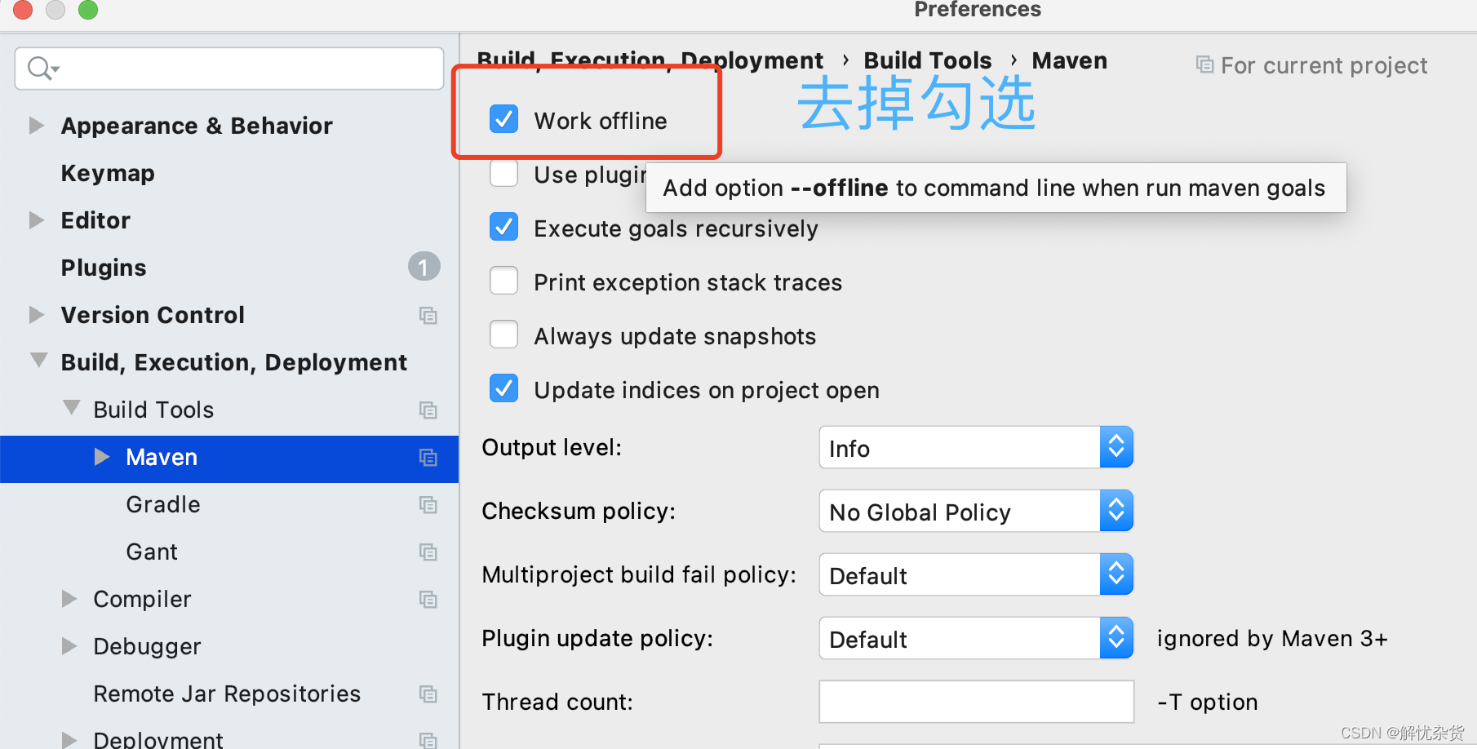Image resolution: width=1477 pixels, height=749 pixels.
Task: Click the notification badge on Plugins
Action: tap(424, 266)
